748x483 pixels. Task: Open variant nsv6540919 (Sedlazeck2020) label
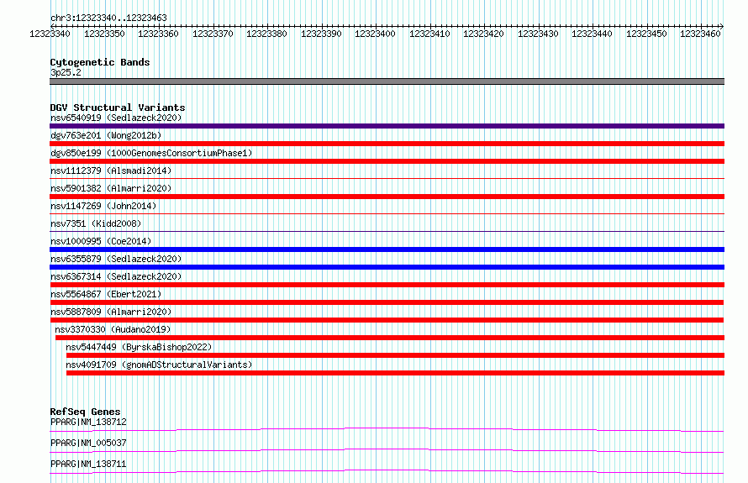116,118
